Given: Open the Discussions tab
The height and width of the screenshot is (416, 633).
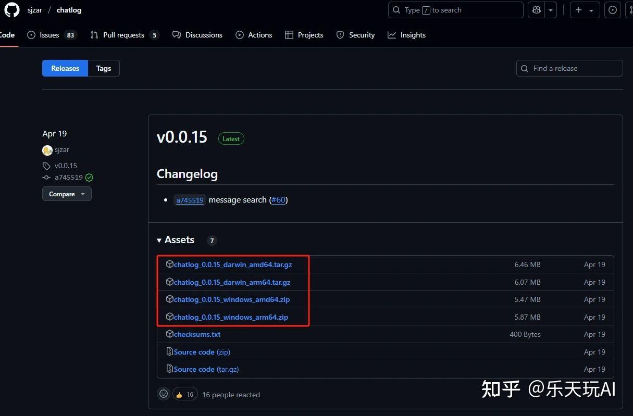Looking at the screenshot, I should (x=203, y=35).
